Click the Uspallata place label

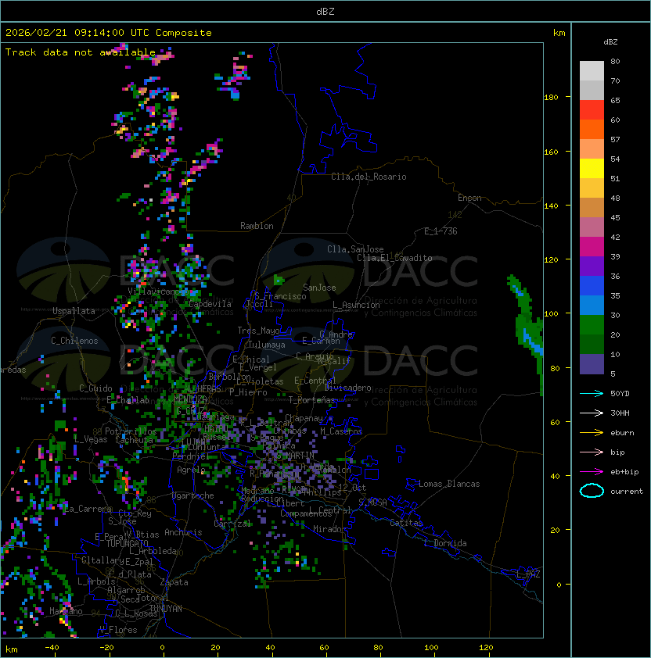[74, 311]
